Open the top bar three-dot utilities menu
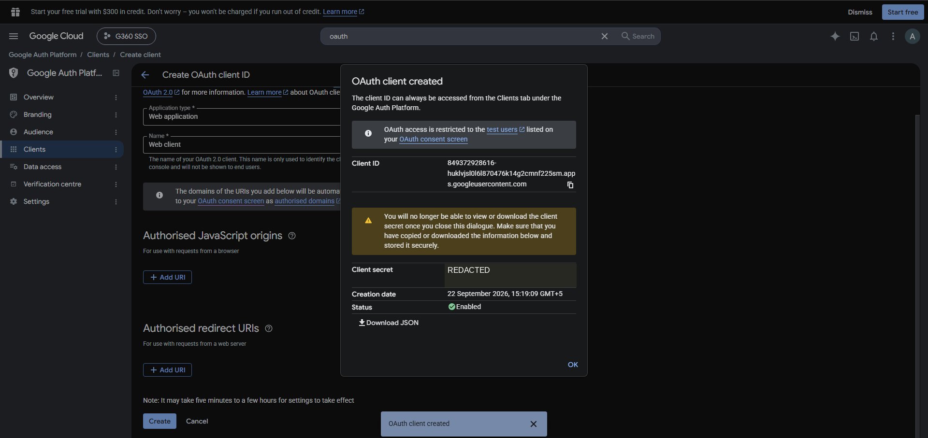Image resolution: width=928 pixels, height=438 pixels. point(893,36)
